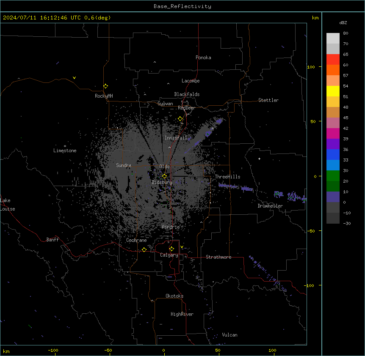Click the RockyMH label

click(x=104, y=96)
